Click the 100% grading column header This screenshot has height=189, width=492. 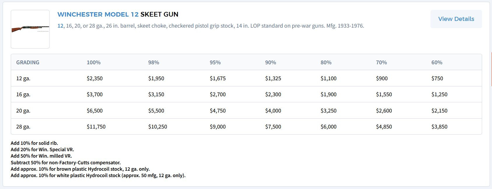point(93,62)
